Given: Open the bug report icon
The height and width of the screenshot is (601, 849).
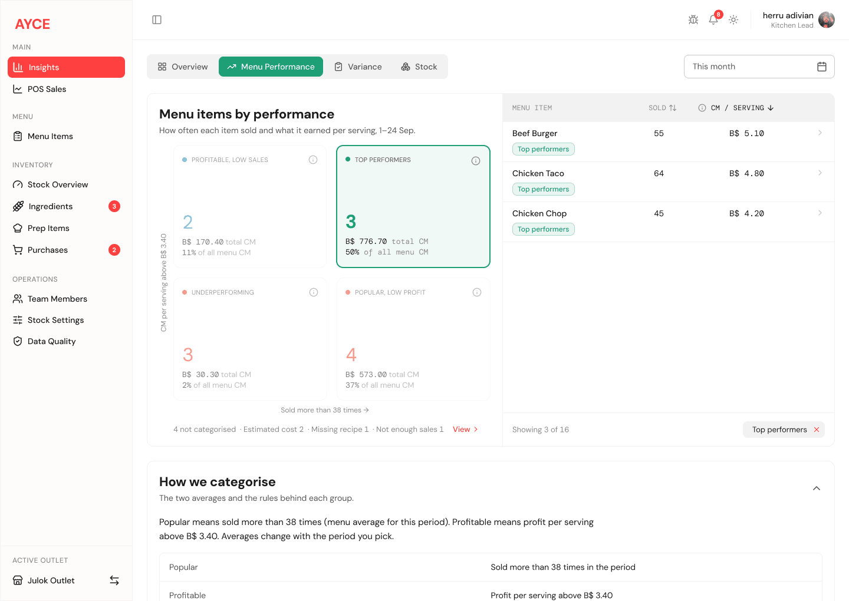Looking at the screenshot, I should coord(693,19).
